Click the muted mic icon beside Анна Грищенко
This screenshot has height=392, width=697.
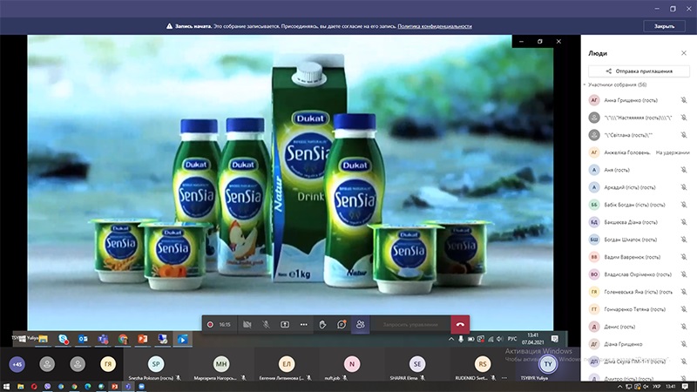point(684,99)
